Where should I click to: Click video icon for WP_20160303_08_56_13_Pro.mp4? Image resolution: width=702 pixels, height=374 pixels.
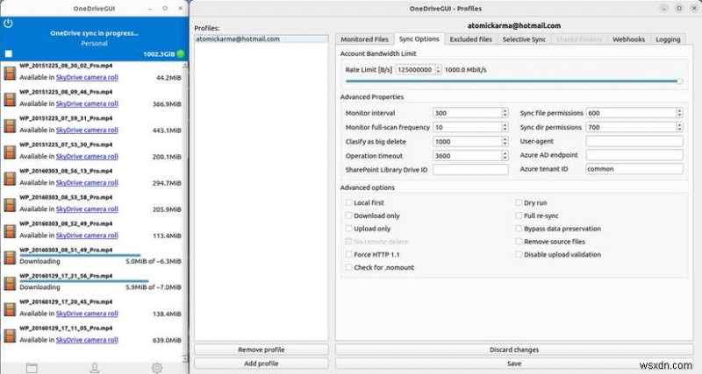(x=10, y=179)
